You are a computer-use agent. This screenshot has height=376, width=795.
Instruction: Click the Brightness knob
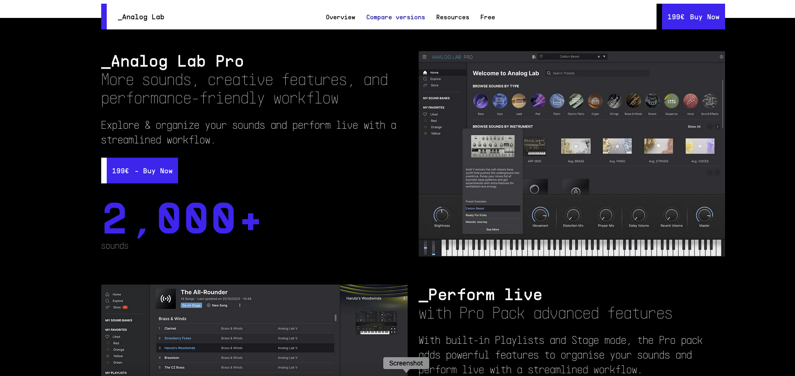[x=442, y=215]
